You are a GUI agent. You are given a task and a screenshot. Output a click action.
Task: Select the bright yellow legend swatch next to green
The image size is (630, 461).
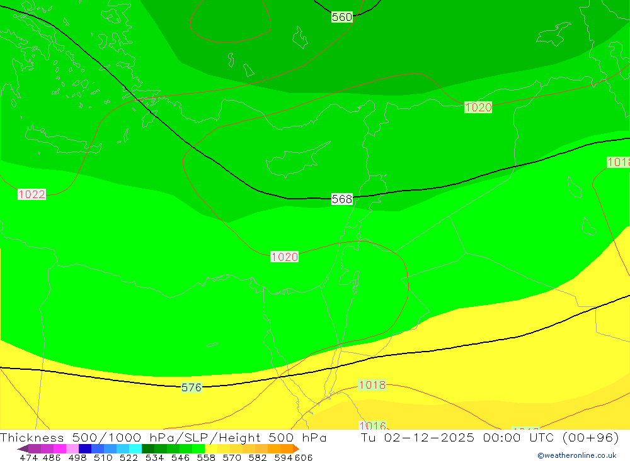pyautogui.click(x=211, y=448)
